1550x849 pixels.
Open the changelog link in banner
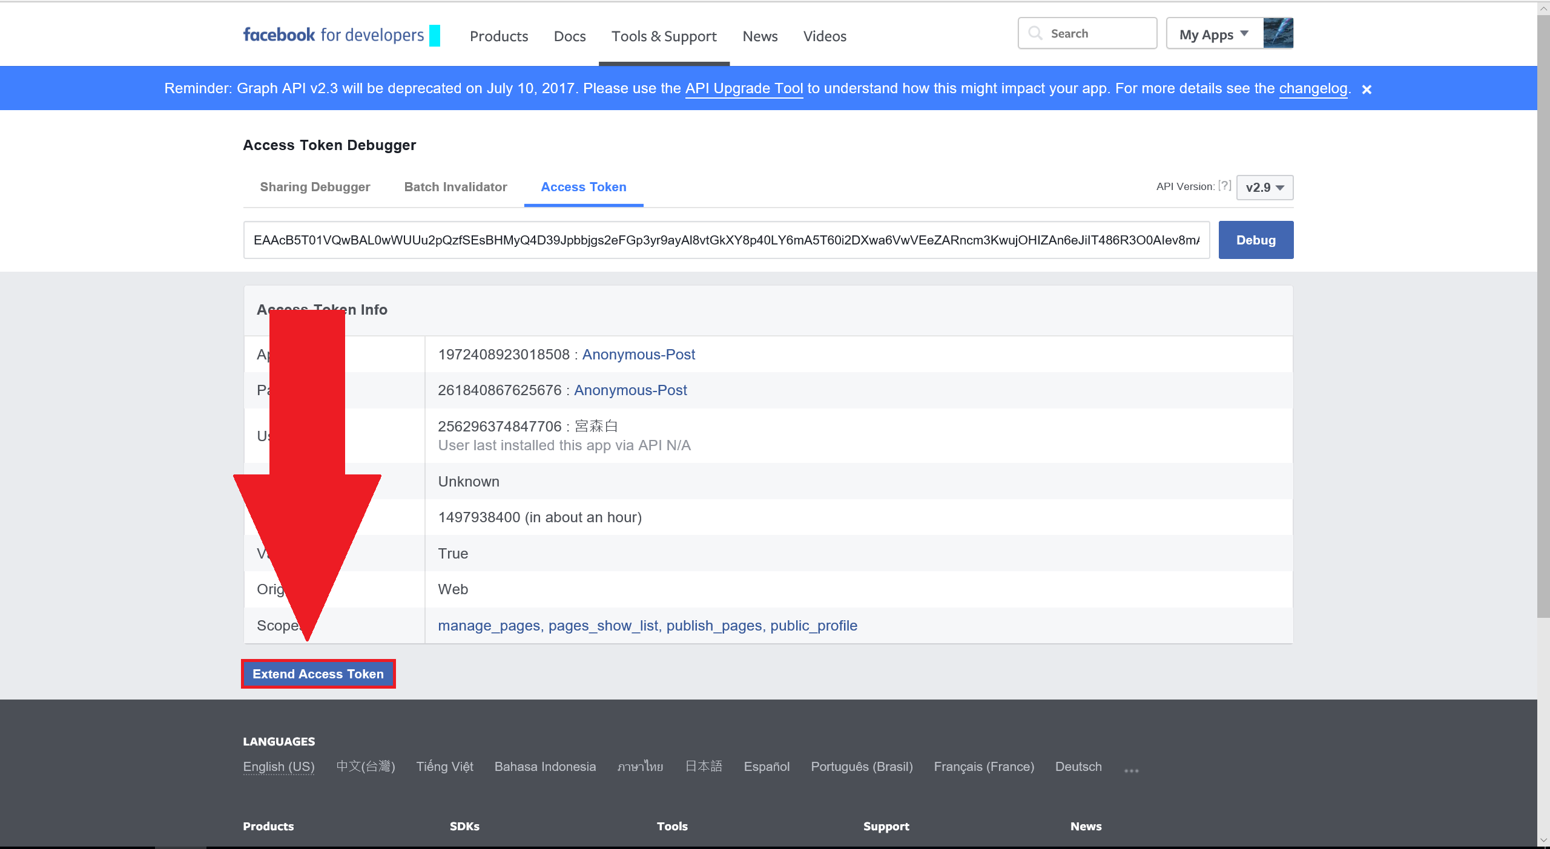click(1313, 88)
